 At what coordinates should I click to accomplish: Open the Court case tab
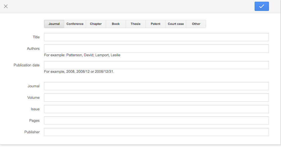pyautogui.click(x=176, y=24)
